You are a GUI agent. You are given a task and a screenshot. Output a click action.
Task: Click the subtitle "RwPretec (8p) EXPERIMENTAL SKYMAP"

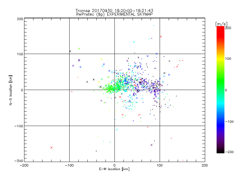click(114, 14)
